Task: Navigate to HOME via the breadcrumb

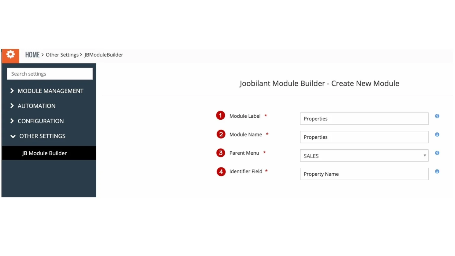Action: pyautogui.click(x=32, y=55)
